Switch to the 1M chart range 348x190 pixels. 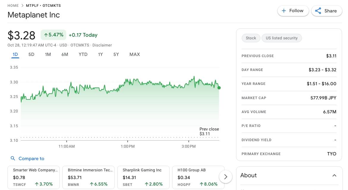point(48,54)
